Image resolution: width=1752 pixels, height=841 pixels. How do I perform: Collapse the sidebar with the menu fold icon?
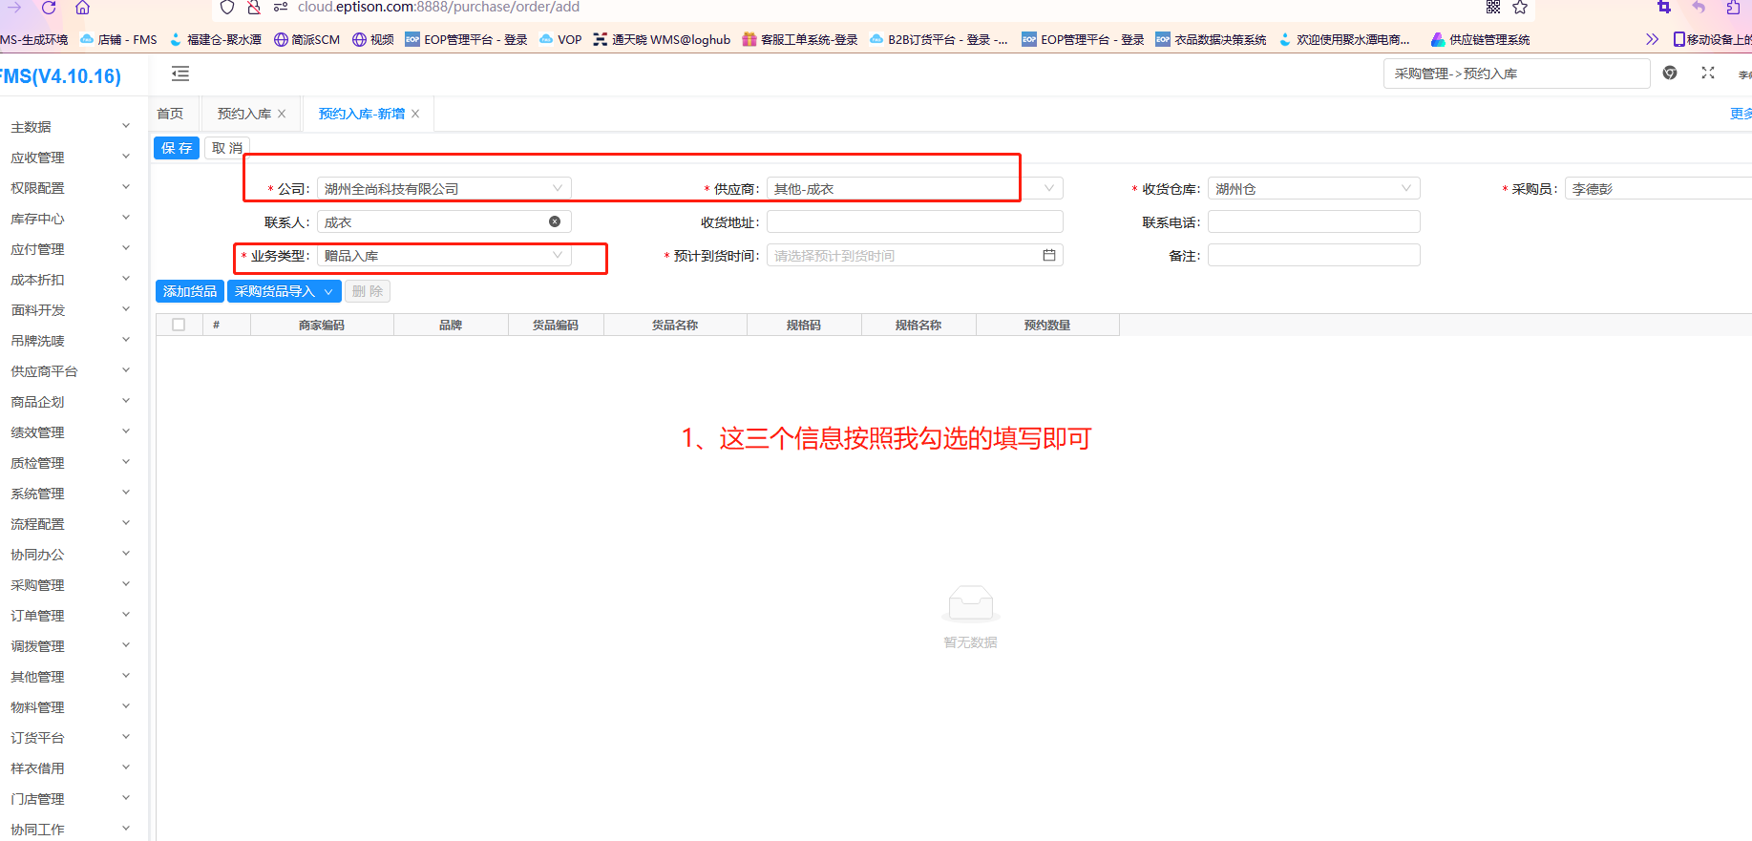click(x=179, y=74)
